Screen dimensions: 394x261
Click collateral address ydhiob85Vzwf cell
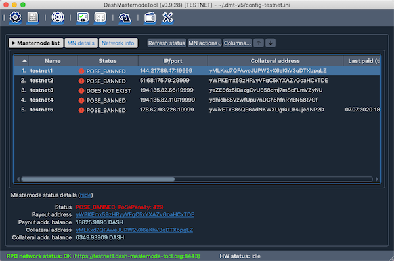pyautogui.click(x=263, y=100)
